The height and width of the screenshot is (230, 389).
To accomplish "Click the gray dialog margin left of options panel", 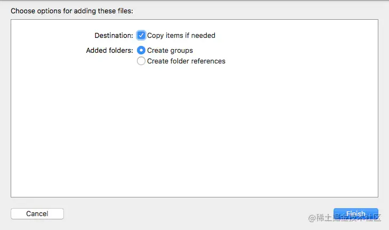I will (x=5, y=107).
